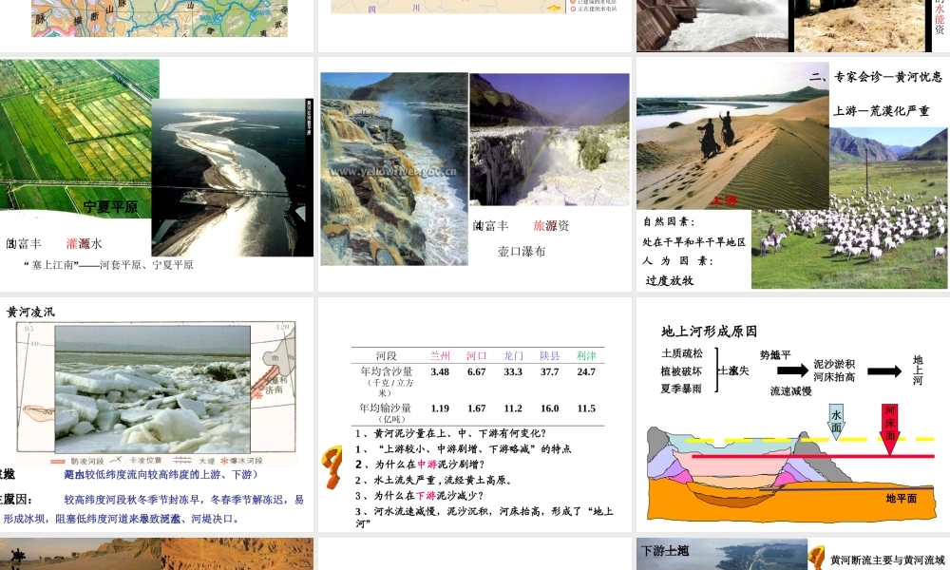Click the table value 6.67
The width and height of the screenshot is (950, 570).
point(476,371)
